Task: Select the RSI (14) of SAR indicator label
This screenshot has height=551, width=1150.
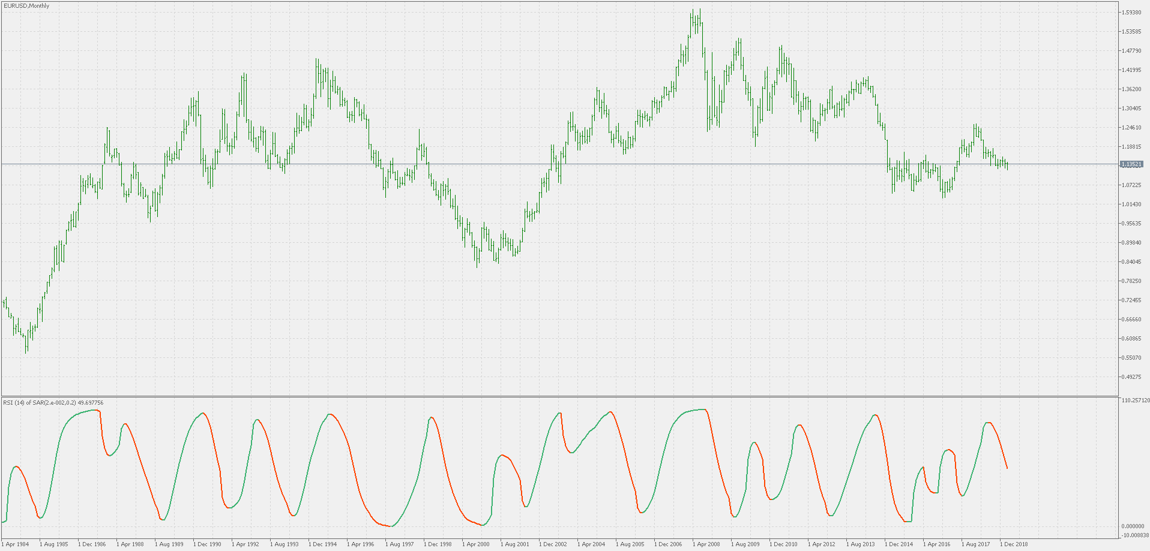Action: click(x=54, y=403)
